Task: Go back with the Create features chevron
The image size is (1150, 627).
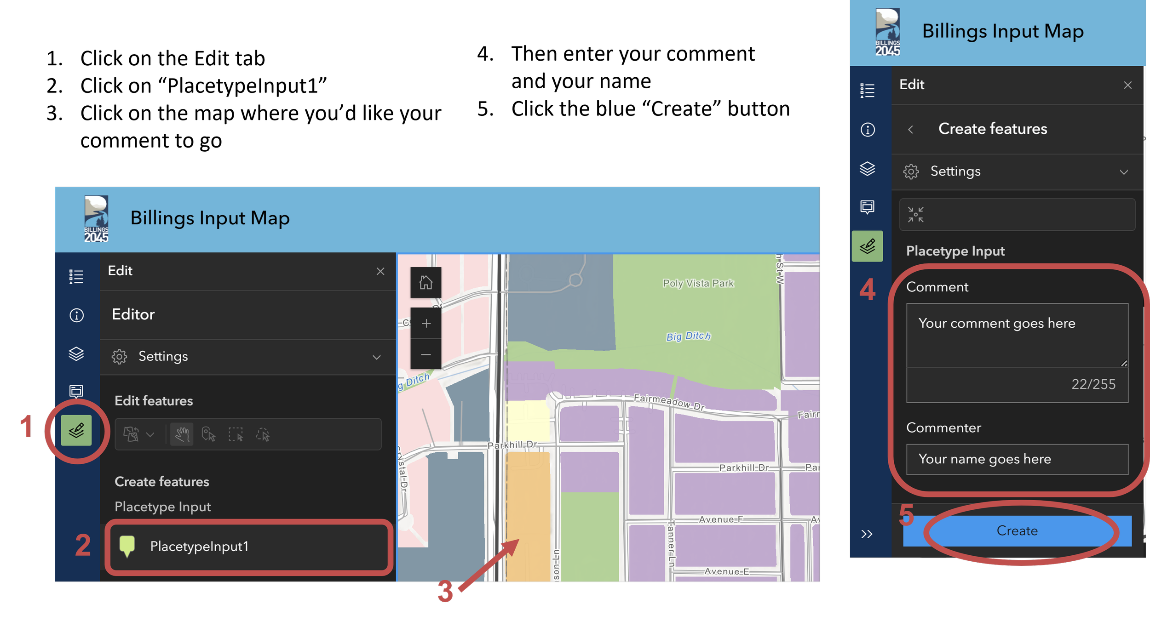Action: (910, 130)
